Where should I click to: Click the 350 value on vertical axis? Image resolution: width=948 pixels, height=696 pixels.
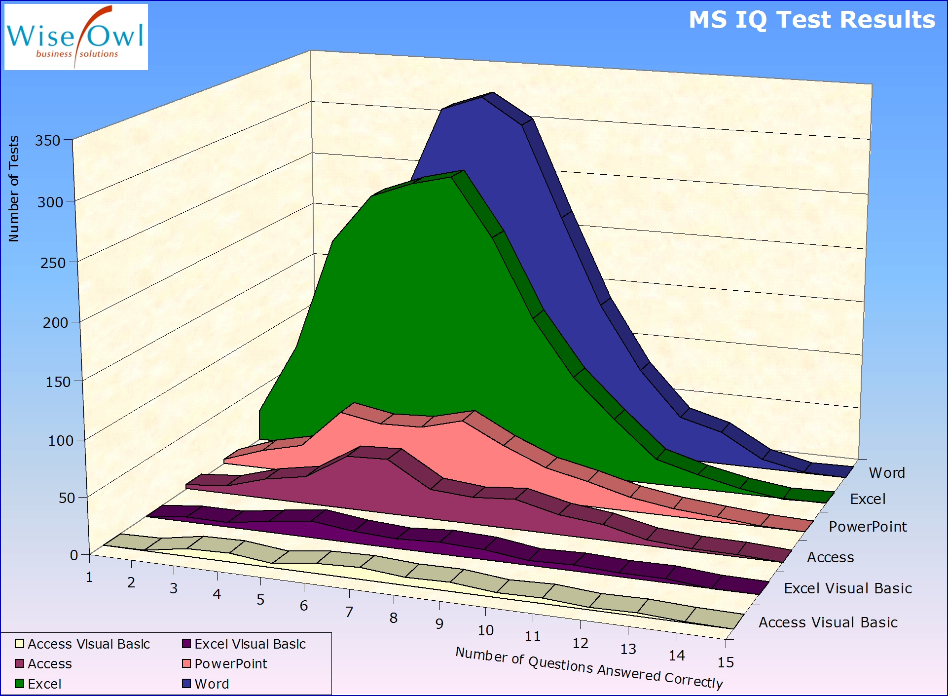coord(47,141)
